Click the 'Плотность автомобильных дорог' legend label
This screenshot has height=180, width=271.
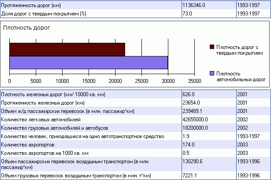pyautogui.click(x=241, y=76)
